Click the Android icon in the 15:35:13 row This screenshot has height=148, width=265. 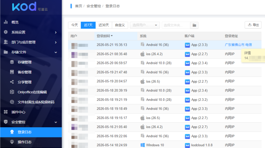(142, 44)
